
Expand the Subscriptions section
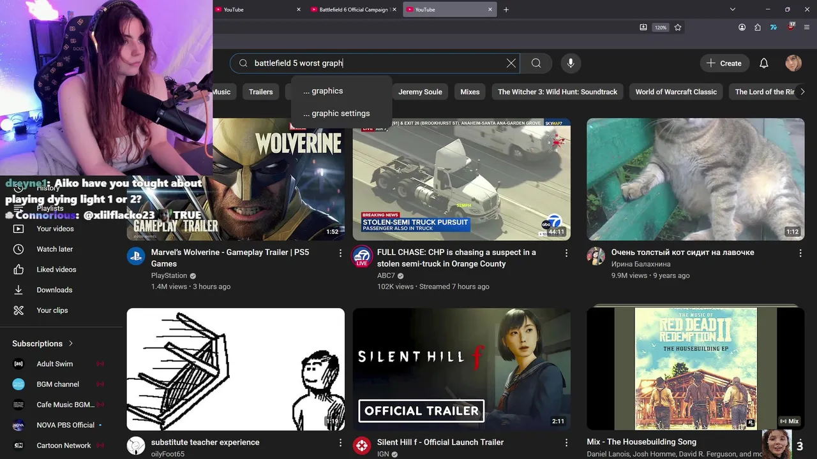click(43, 344)
